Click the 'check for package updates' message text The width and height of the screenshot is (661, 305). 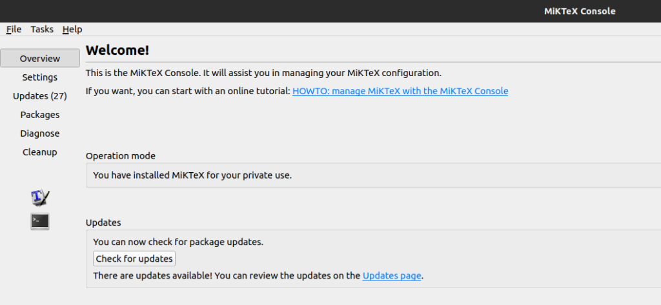(178, 242)
